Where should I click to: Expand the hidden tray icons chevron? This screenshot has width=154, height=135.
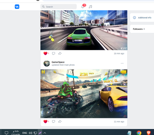pyautogui.click(x=45, y=133)
